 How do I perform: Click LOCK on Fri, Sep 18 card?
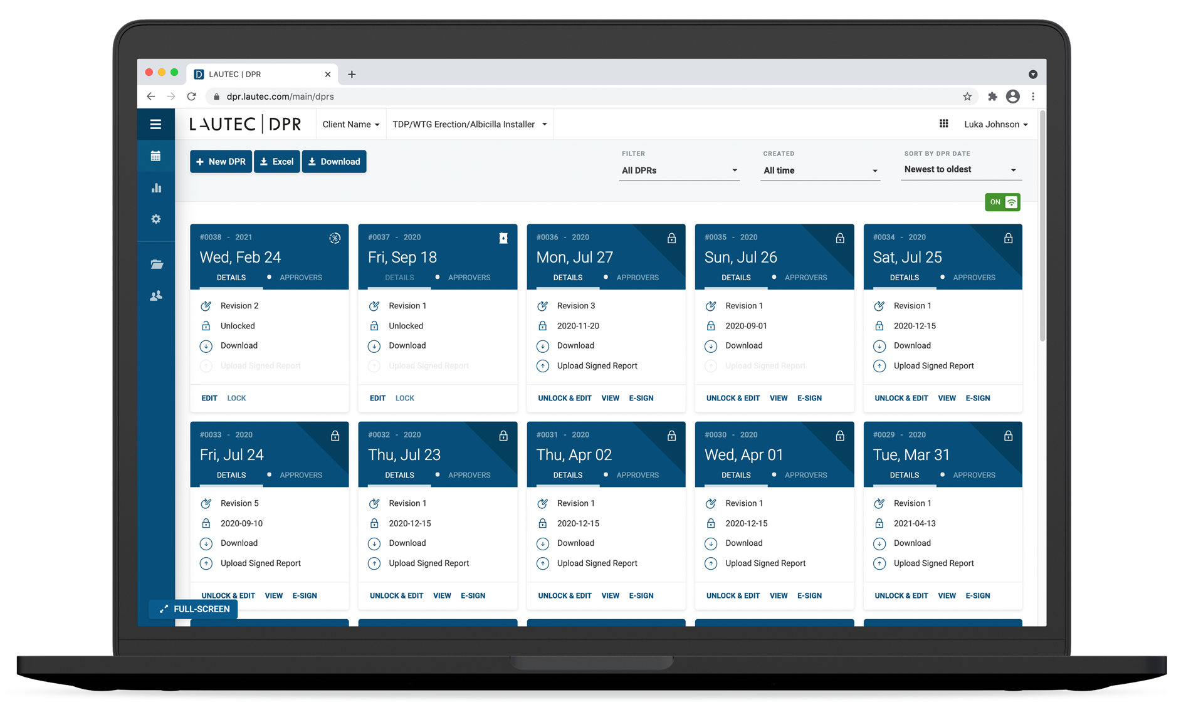pyautogui.click(x=405, y=398)
